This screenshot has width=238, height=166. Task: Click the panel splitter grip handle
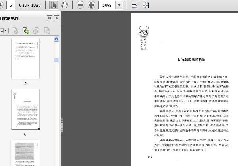pyautogui.click(x=62, y=125)
